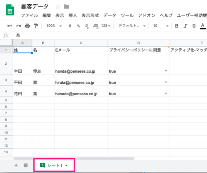The width and height of the screenshot is (207, 173).
Task: Star the 顧客データ document
Action: pyautogui.click(x=58, y=7)
